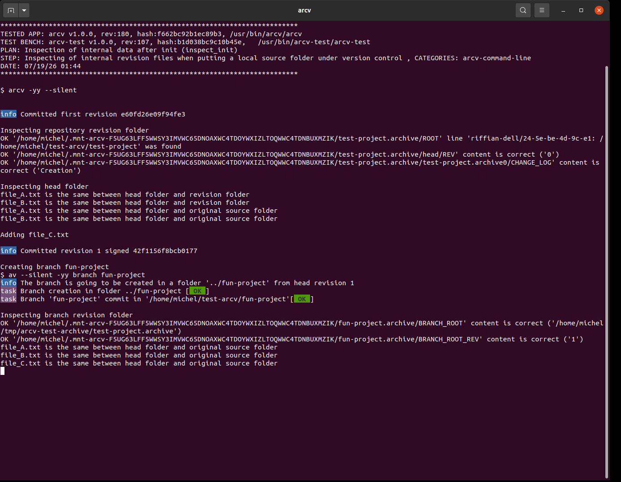This screenshot has width=621, height=482.
Task: Click the 'DATE: 07/19/26 01:44' line
Action: pos(41,66)
